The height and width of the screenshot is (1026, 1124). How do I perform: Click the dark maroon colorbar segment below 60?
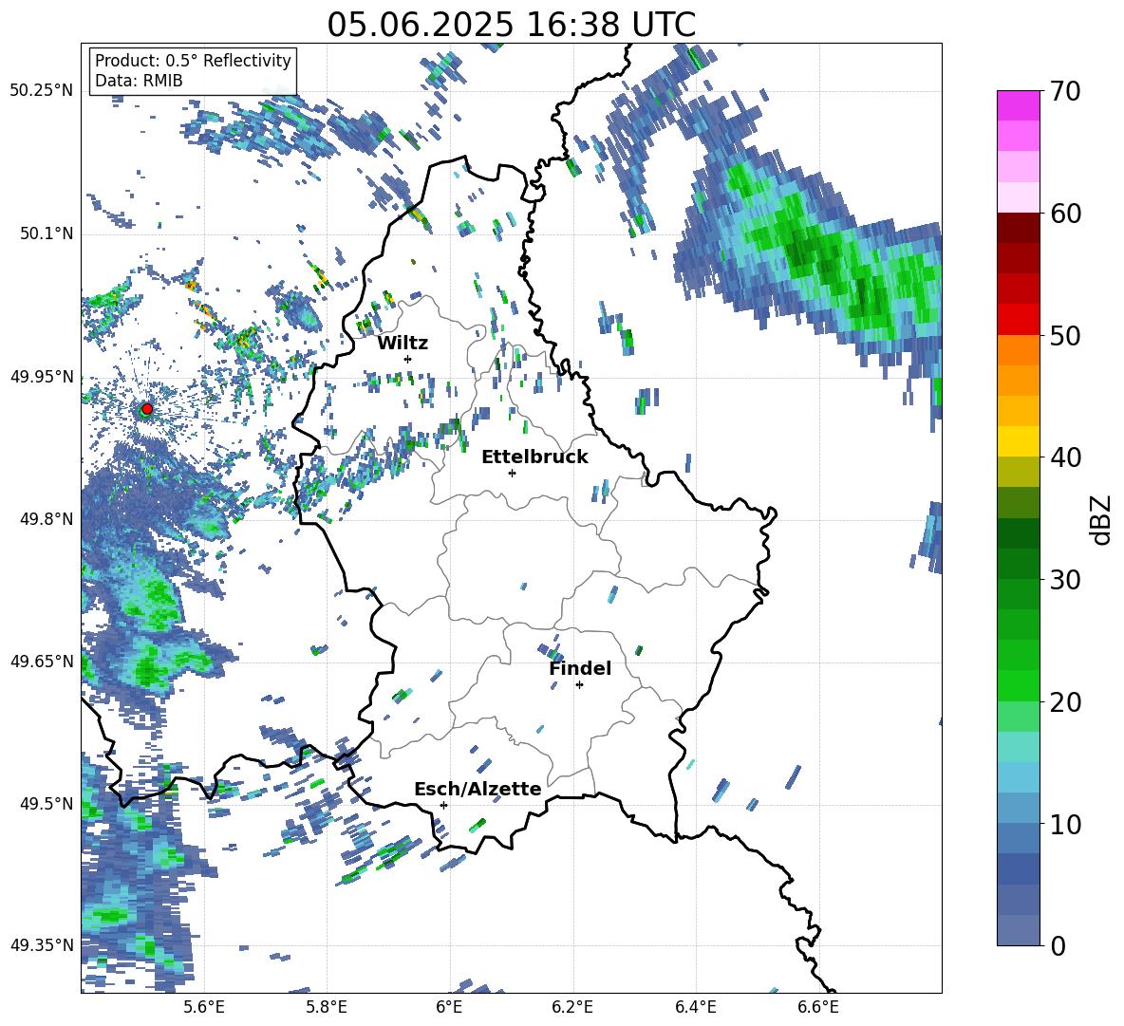click(1018, 229)
